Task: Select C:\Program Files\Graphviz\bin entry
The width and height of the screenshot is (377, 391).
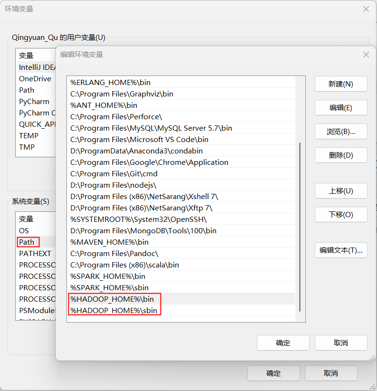Action: pyautogui.click(x=181, y=94)
